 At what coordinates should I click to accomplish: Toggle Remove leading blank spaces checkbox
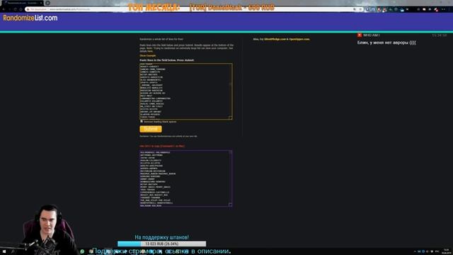click(x=142, y=121)
